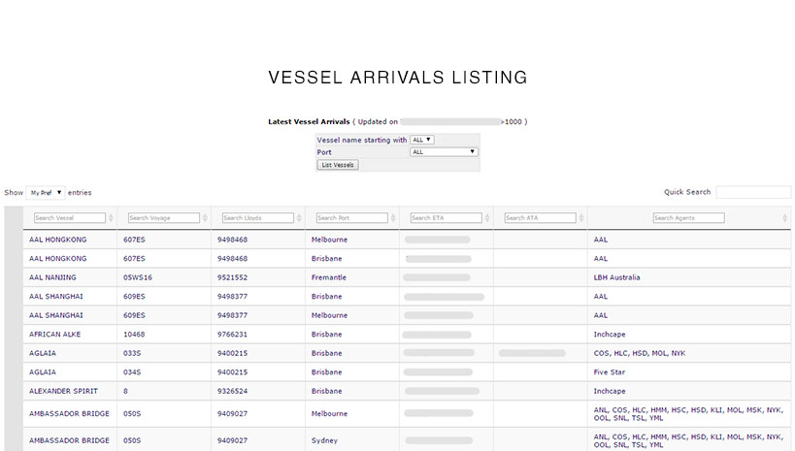Sort table by Port column arrows
Image resolution: width=795 pixels, height=451 pixels.
coord(394,218)
